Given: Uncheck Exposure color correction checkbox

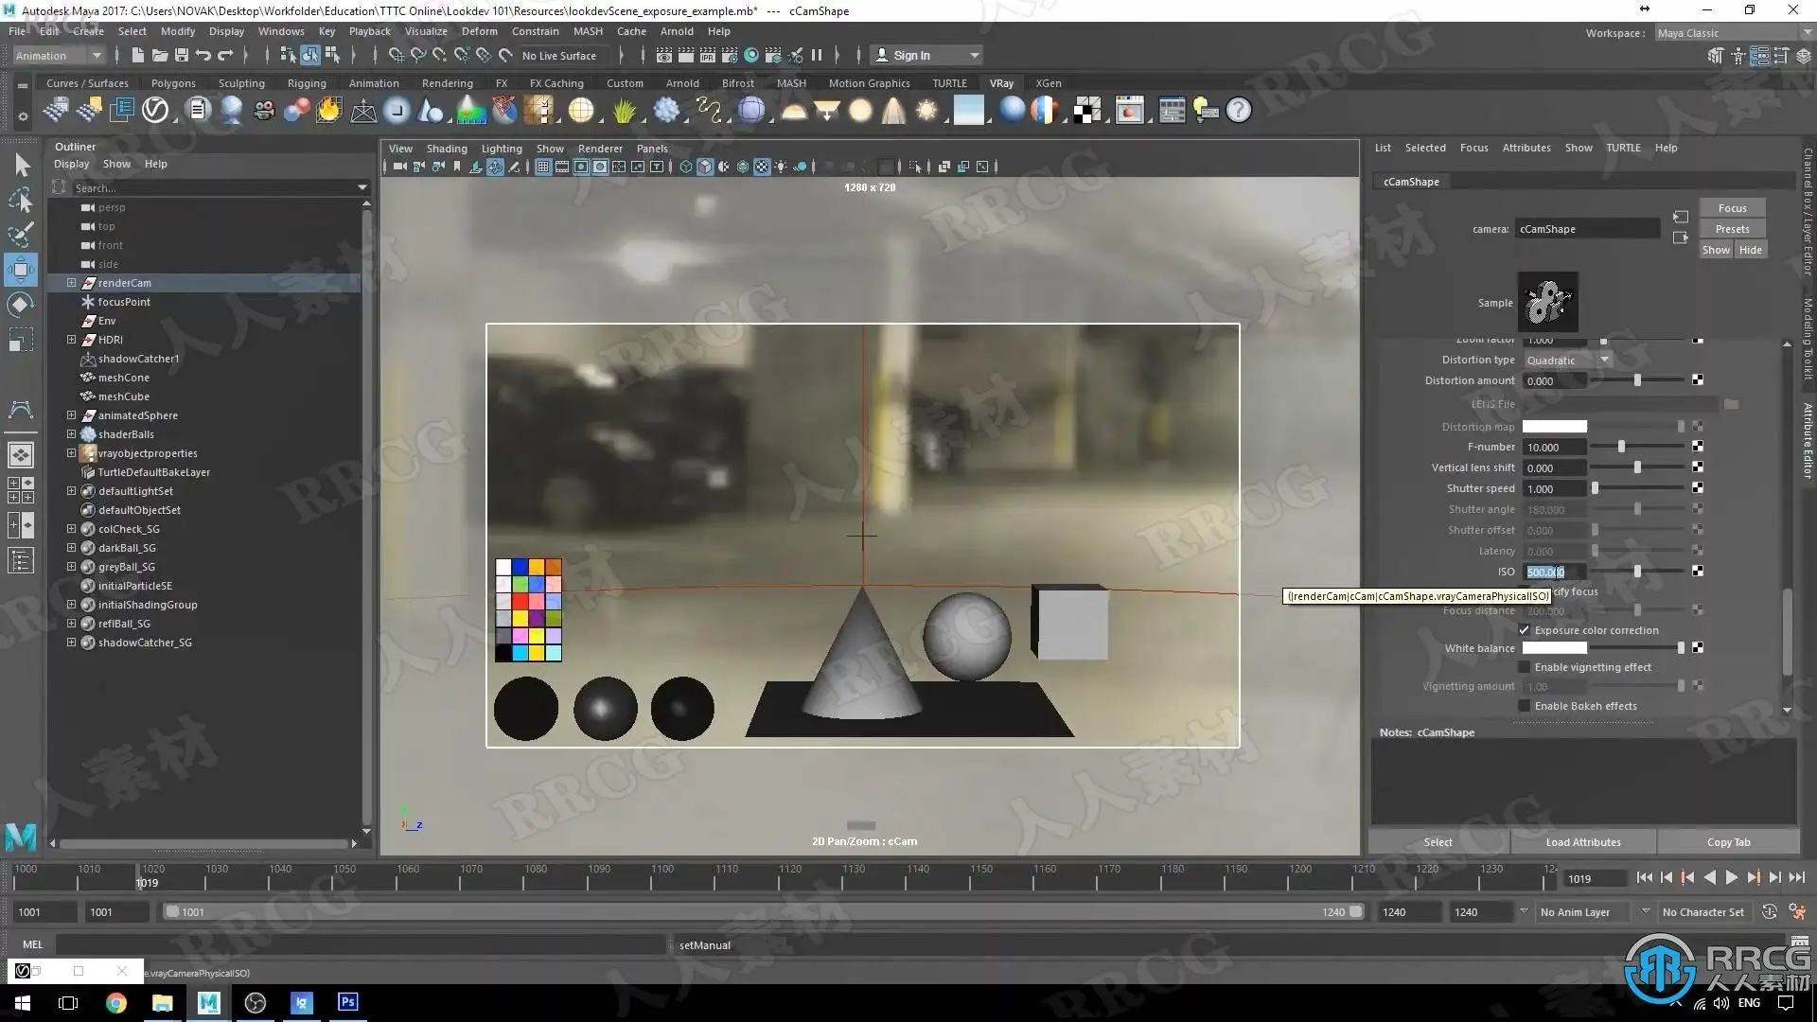Looking at the screenshot, I should click(x=1524, y=630).
